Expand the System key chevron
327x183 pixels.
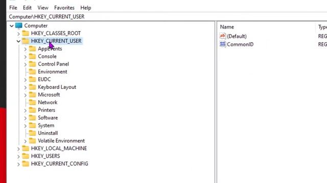(26, 126)
